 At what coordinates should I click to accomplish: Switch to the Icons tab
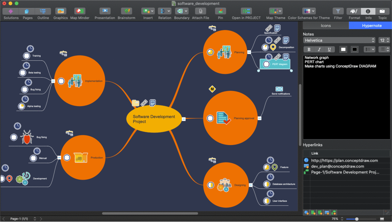326,25
